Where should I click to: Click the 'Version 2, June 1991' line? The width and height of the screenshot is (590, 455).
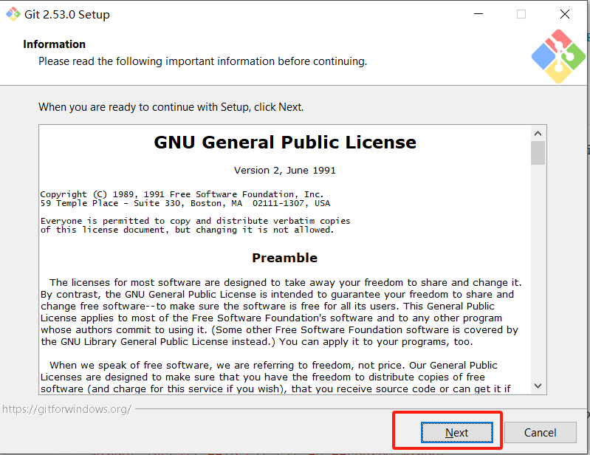[285, 171]
